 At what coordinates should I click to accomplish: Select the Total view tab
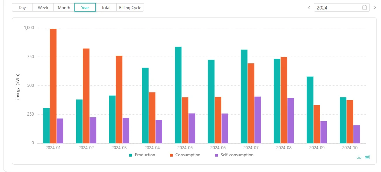click(x=106, y=8)
